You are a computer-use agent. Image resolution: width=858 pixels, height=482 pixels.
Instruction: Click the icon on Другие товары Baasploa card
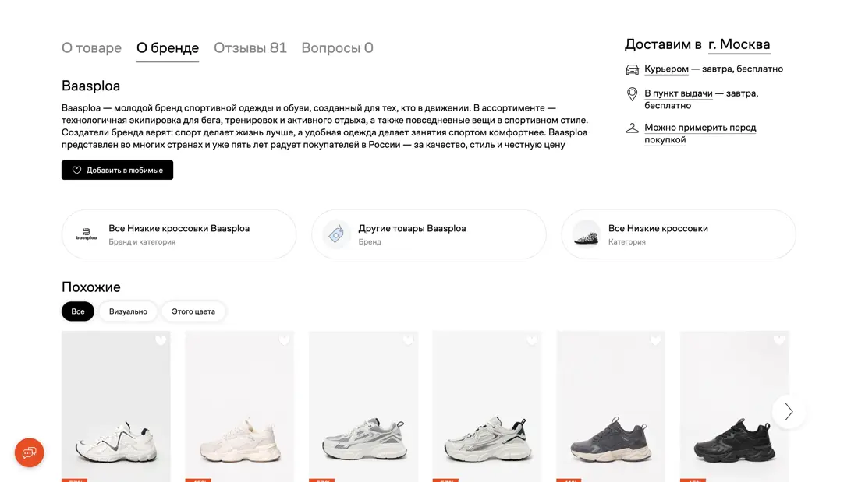coord(335,234)
